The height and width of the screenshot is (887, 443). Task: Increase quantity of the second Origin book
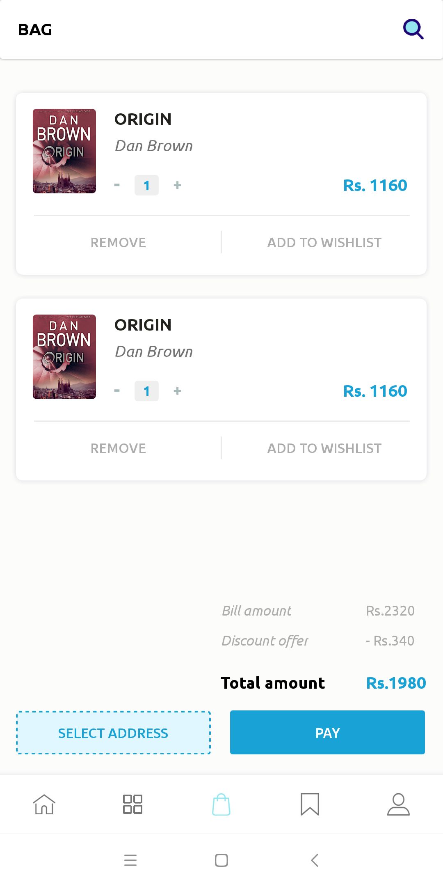click(x=177, y=391)
